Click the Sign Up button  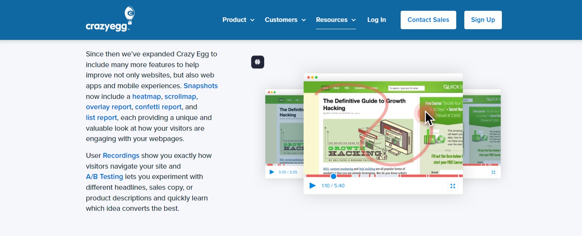[483, 20]
